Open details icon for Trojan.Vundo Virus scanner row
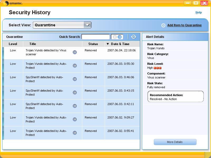 [75, 52]
